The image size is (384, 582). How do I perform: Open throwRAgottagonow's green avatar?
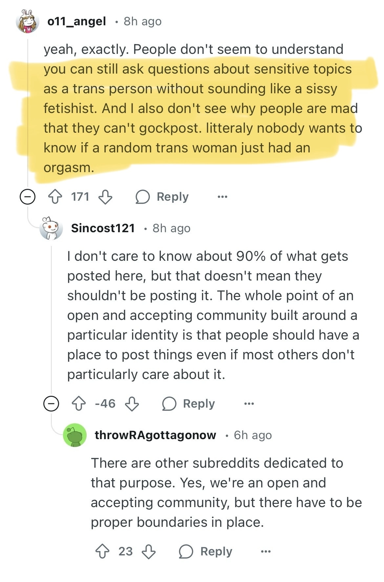coord(75,435)
